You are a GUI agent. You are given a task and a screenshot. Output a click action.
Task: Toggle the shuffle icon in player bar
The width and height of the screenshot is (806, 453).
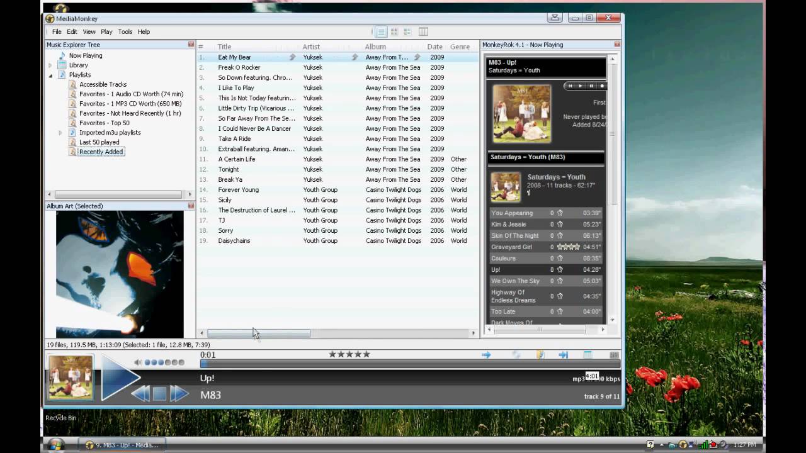pyautogui.click(x=516, y=355)
